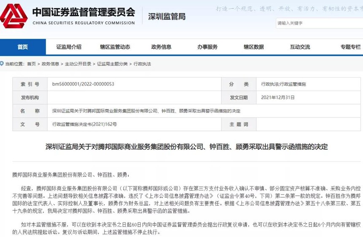The height and width of the screenshot is (237, 363).
Task: Click the 深圳监管局 header title
Action: pos(167,17)
